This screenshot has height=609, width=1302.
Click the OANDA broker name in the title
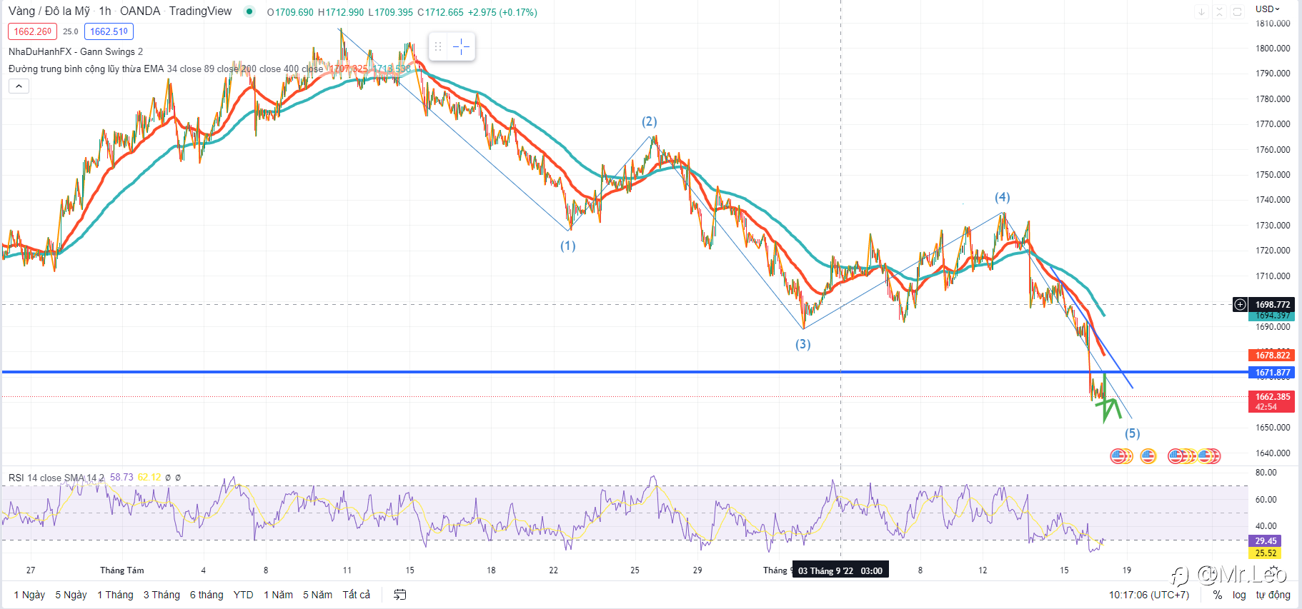tap(140, 11)
